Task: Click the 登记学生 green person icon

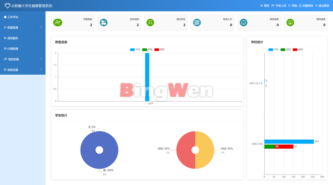Action: [x=150, y=23]
